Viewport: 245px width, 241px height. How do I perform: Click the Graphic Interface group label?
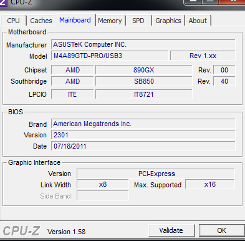pos(34,162)
